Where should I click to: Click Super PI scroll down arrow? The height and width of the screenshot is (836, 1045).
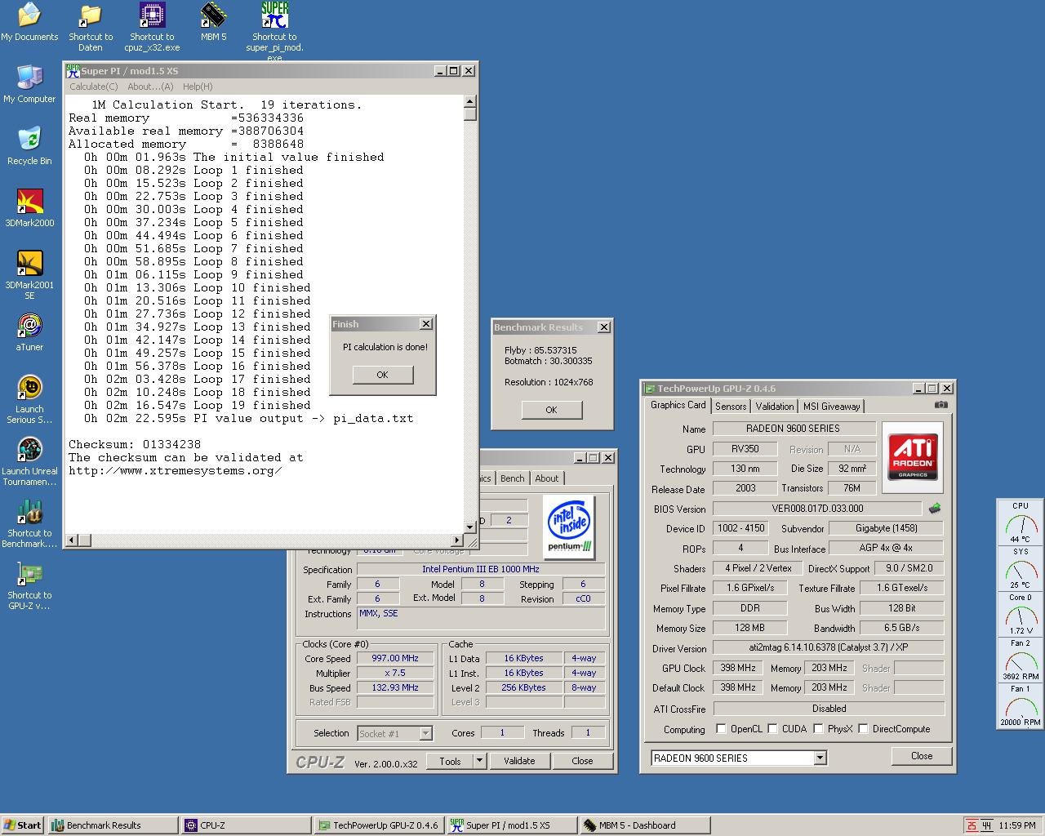click(470, 527)
